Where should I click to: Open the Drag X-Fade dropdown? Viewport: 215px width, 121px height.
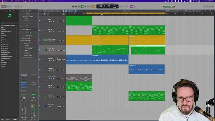pyautogui.click(x=187, y=11)
